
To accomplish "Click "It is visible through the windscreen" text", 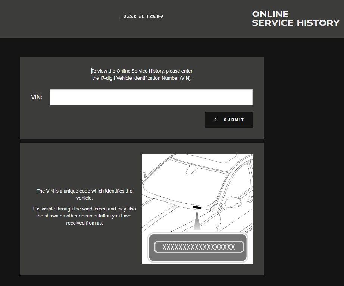I will 84,209.
